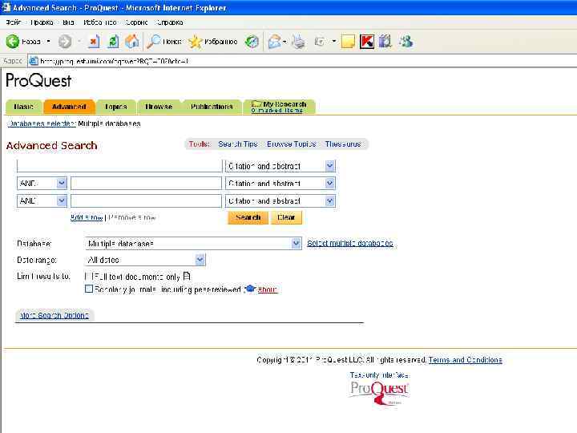Open the Topics tab
The width and height of the screenshot is (577, 433).
tap(116, 107)
